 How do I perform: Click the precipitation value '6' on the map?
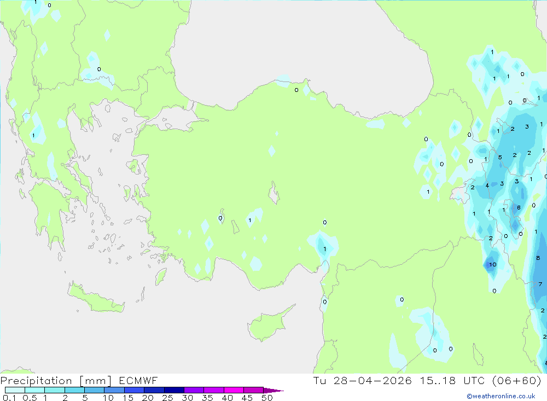519,208
